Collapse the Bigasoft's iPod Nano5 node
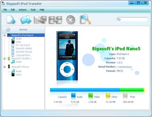 (5, 35)
